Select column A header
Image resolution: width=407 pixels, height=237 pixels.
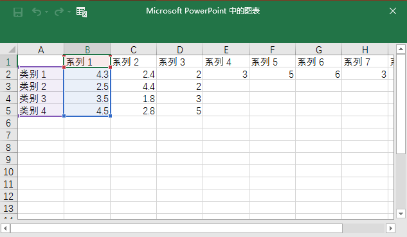[41, 49]
